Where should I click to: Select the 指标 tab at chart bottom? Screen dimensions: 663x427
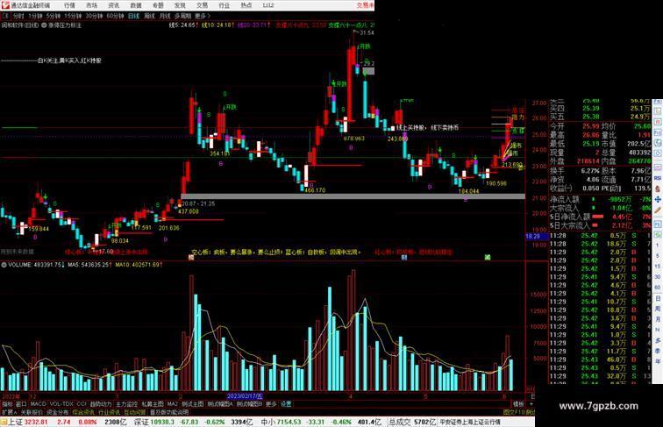tap(8, 404)
